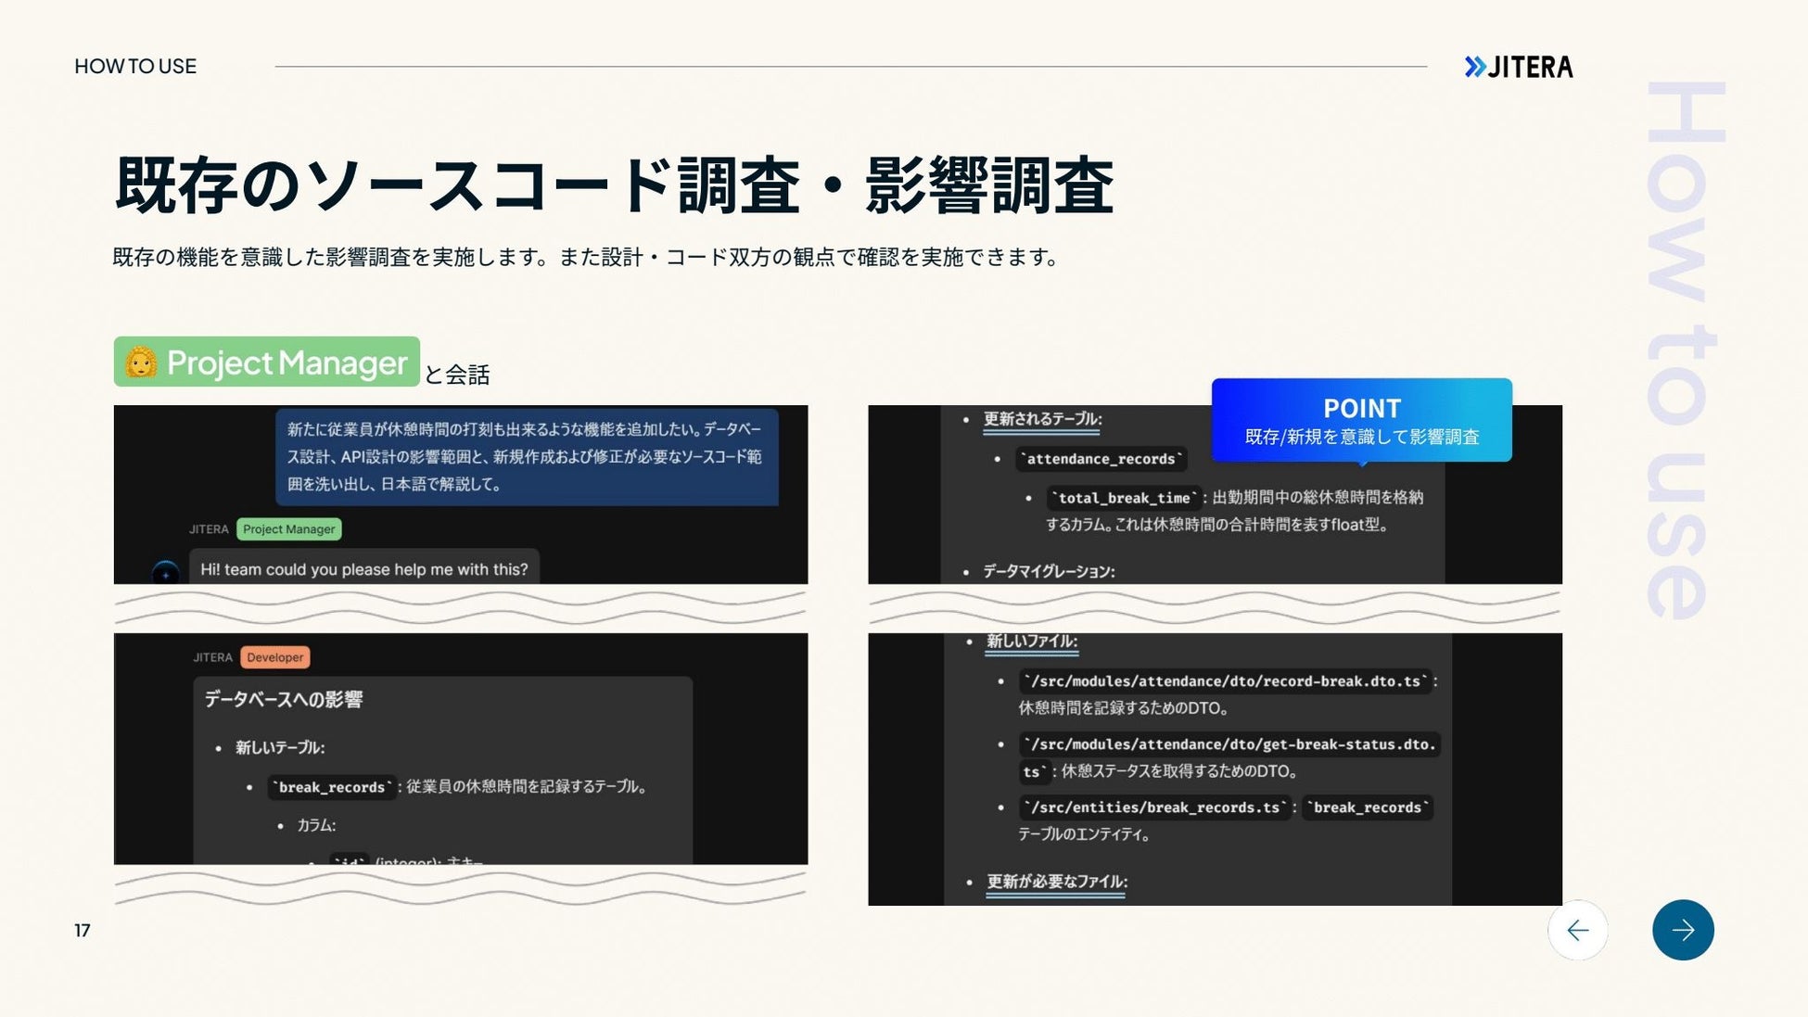Image resolution: width=1808 pixels, height=1017 pixels.
Task: Click the get-break-status.dto.ts file path
Action: click(1229, 744)
